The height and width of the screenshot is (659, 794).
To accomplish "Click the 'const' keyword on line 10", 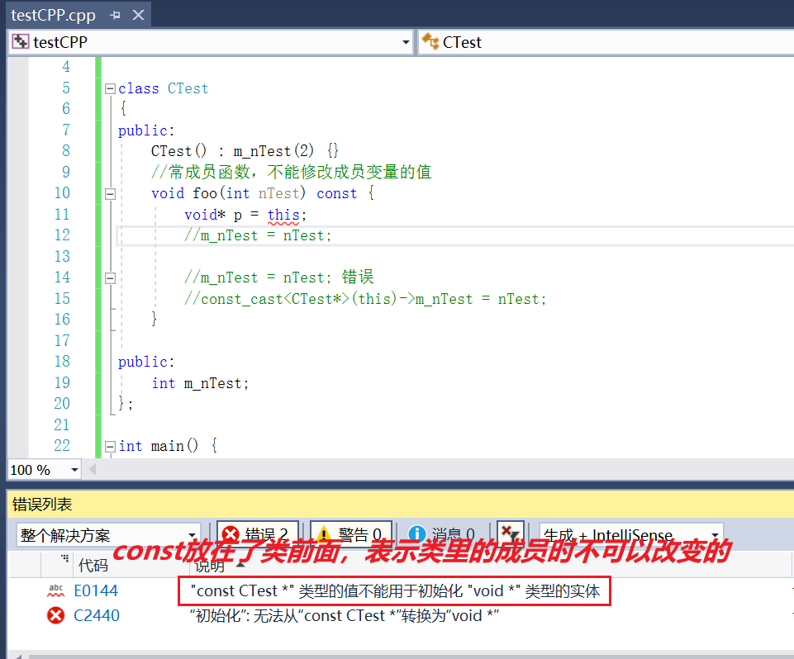I will [337, 193].
